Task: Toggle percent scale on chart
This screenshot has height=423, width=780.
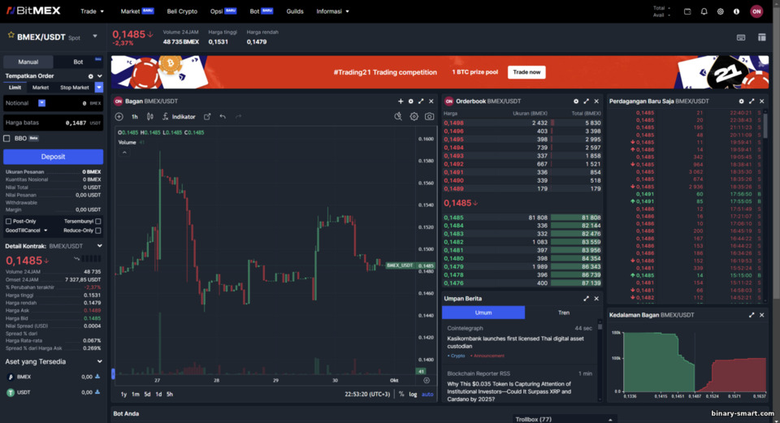Action: [x=401, y=394]
